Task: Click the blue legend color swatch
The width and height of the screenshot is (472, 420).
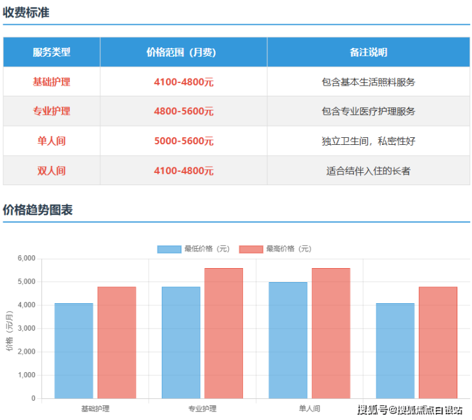Action: [169, 249]
